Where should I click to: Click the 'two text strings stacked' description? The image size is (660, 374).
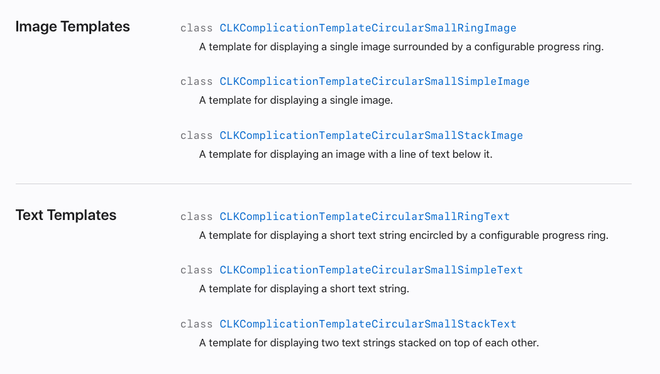click(x=369, y=343)
